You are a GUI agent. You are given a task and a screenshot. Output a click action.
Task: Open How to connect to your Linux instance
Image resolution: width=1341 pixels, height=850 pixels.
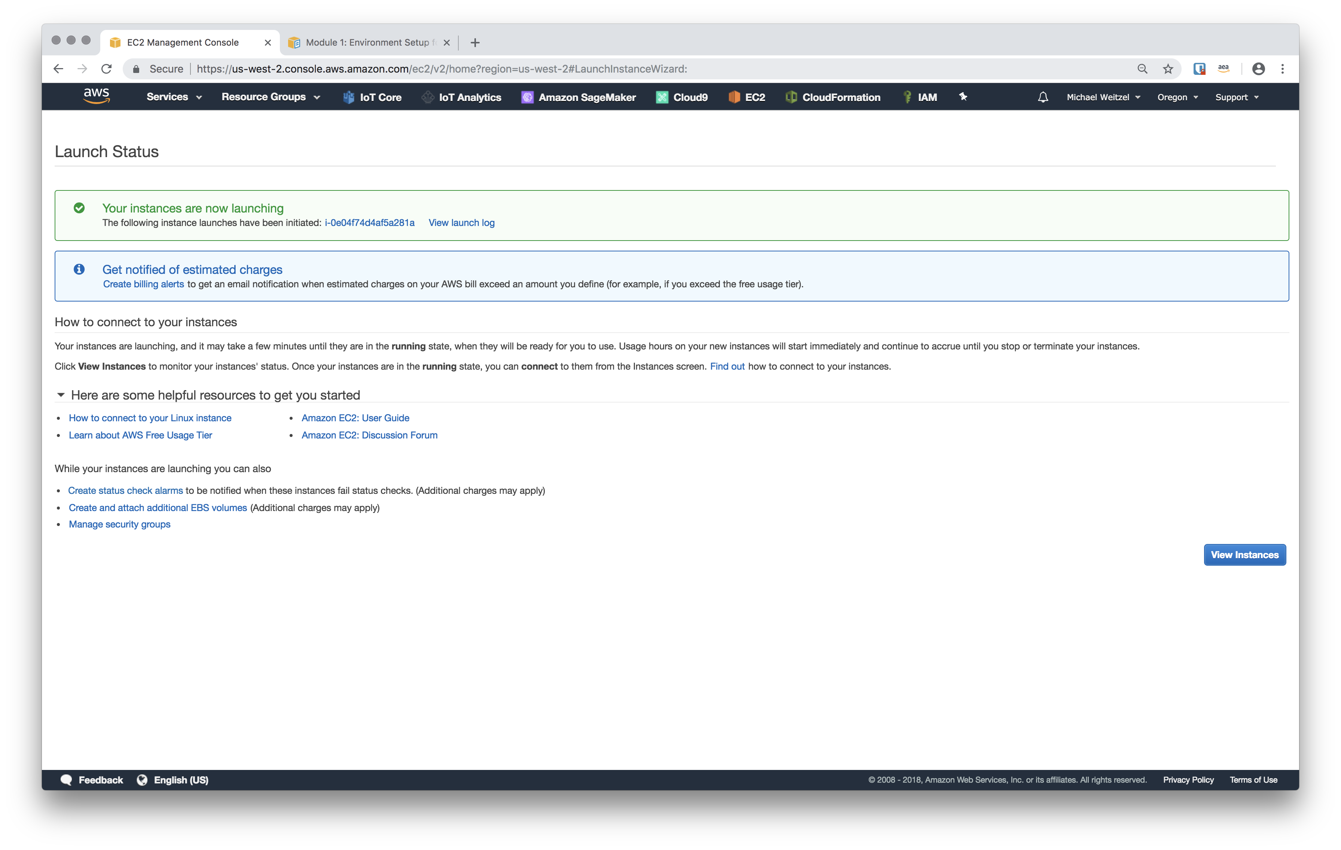click(x=150, y=418)
